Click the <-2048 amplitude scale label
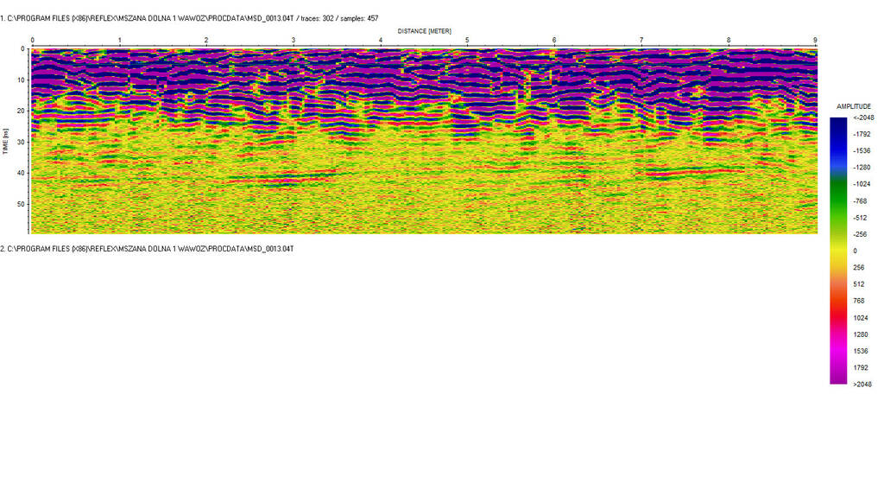This screenshot has height=477, width=884. click(x=862, y=118)
